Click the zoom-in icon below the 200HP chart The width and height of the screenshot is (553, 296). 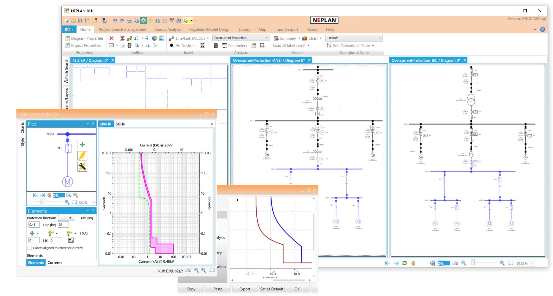pyautogui.click(x=203, y=270)
